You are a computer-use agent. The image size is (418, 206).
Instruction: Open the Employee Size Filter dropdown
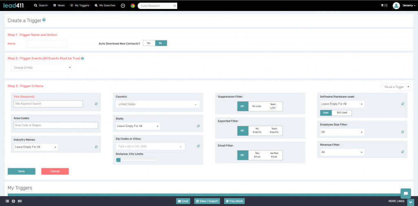(x=342, y=132)
